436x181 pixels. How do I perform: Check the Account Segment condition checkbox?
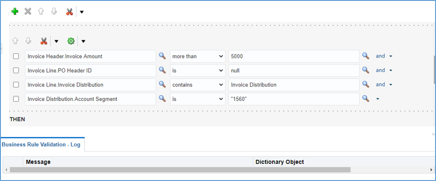16,98
